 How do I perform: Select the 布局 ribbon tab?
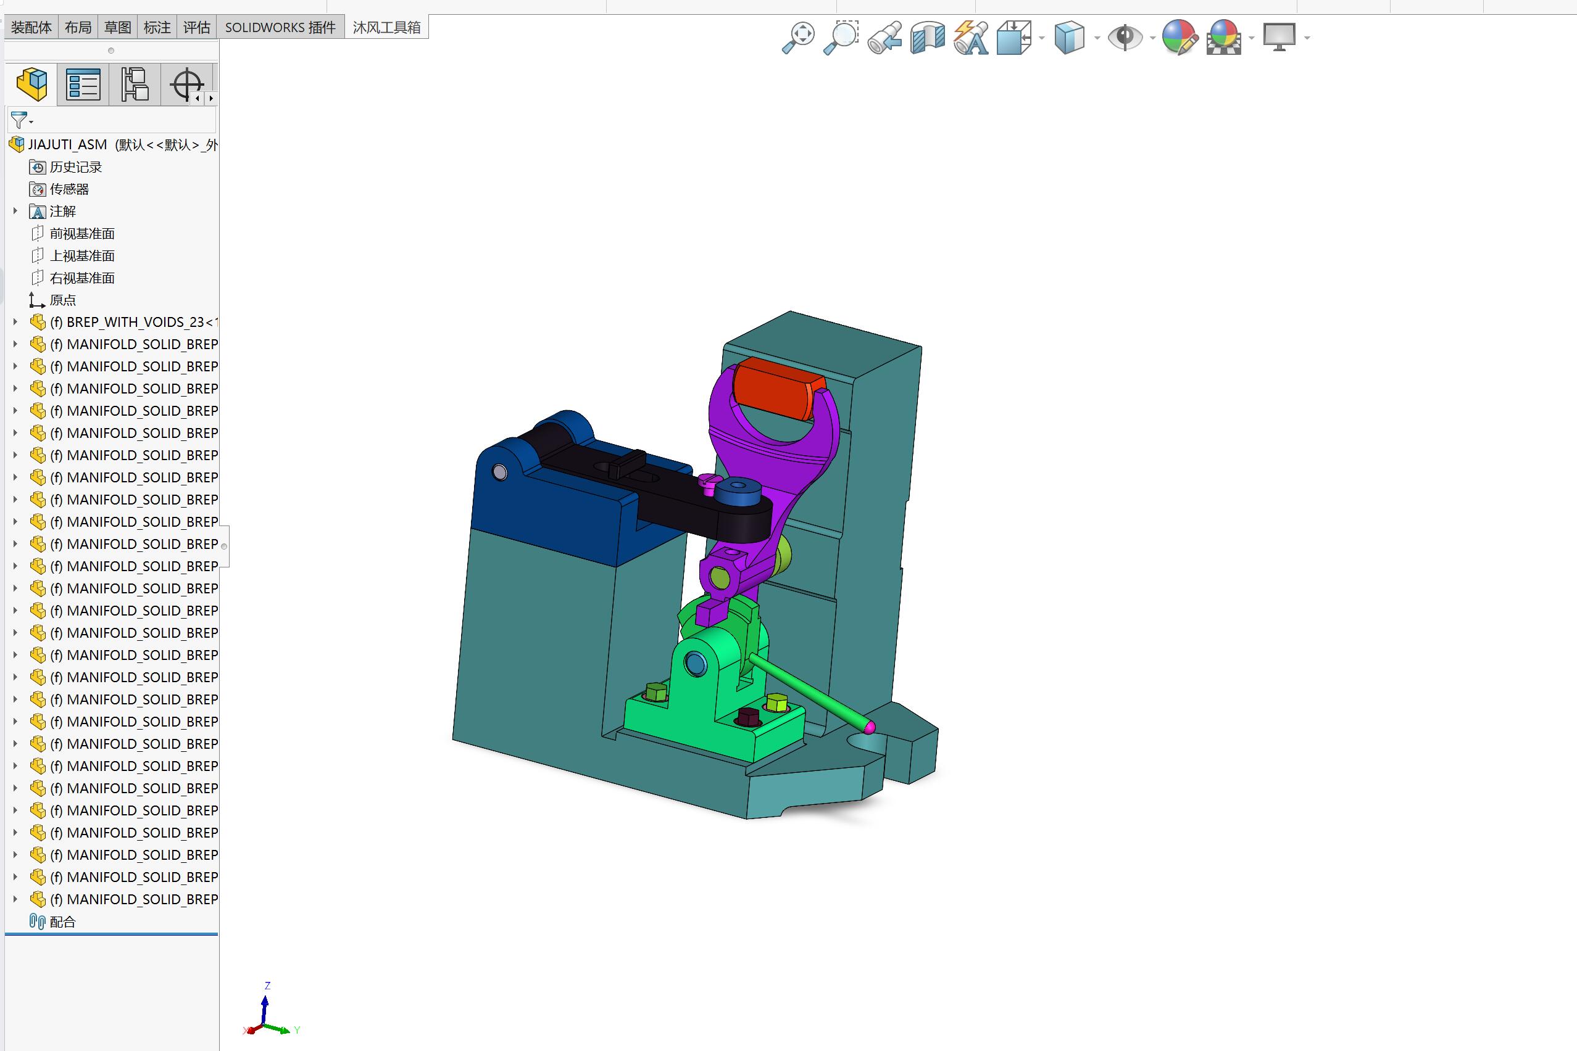point(78,28)
